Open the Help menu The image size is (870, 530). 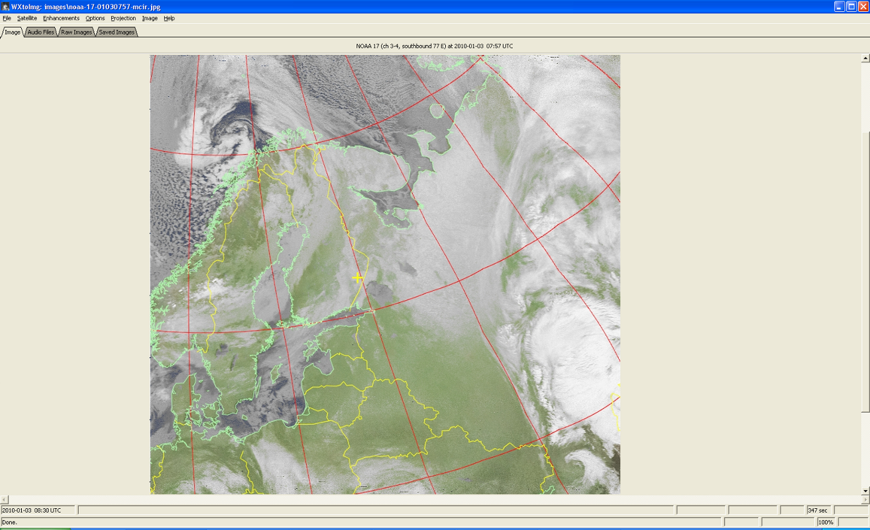(169, 19)
